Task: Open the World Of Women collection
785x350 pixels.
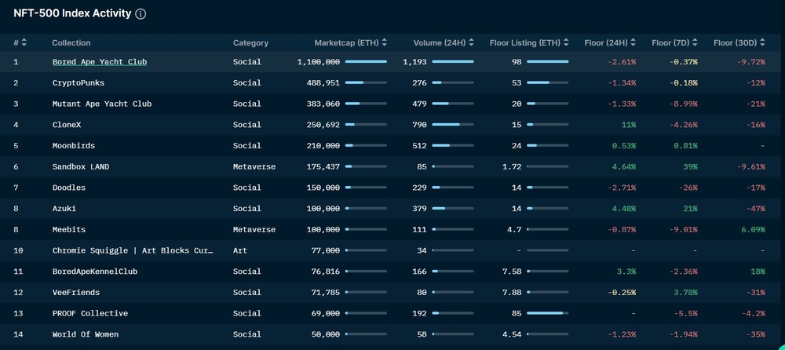Action: pyautogui.click(x=85, y=334)
